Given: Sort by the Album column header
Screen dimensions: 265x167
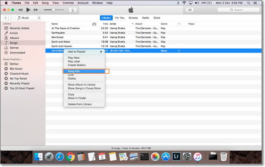Looking at the screenshot, I should (139, 24).
